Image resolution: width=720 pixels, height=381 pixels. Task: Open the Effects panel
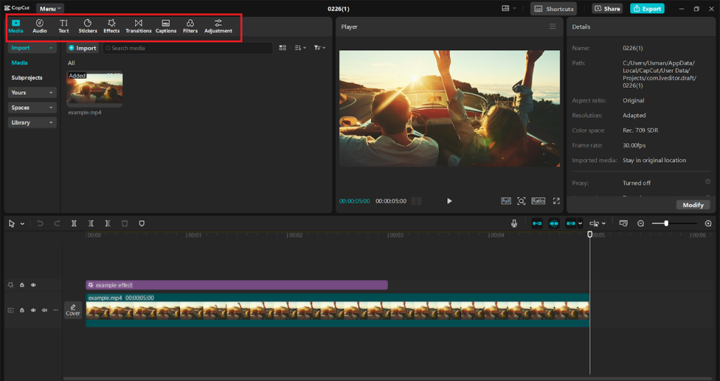[x=111, y=26]
